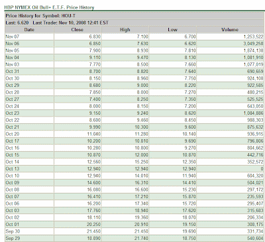
Task: Select the Sep 29 date cell
Action: (29, 239)
